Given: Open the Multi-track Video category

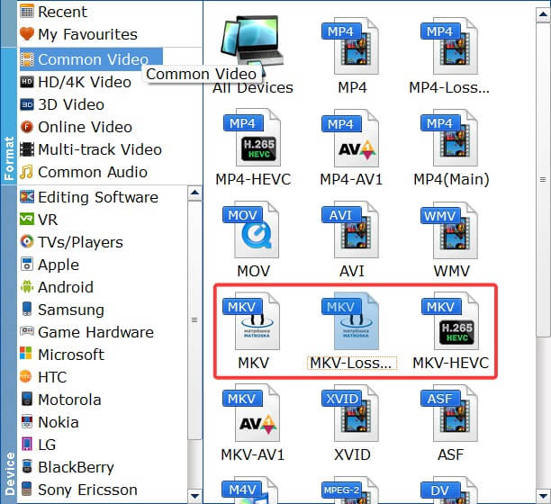Looking at the screenshot, I should pos(91,149).
